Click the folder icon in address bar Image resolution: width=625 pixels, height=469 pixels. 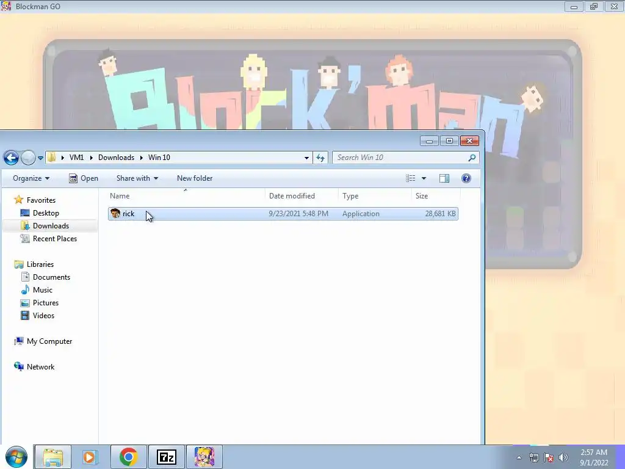(52, 158)
